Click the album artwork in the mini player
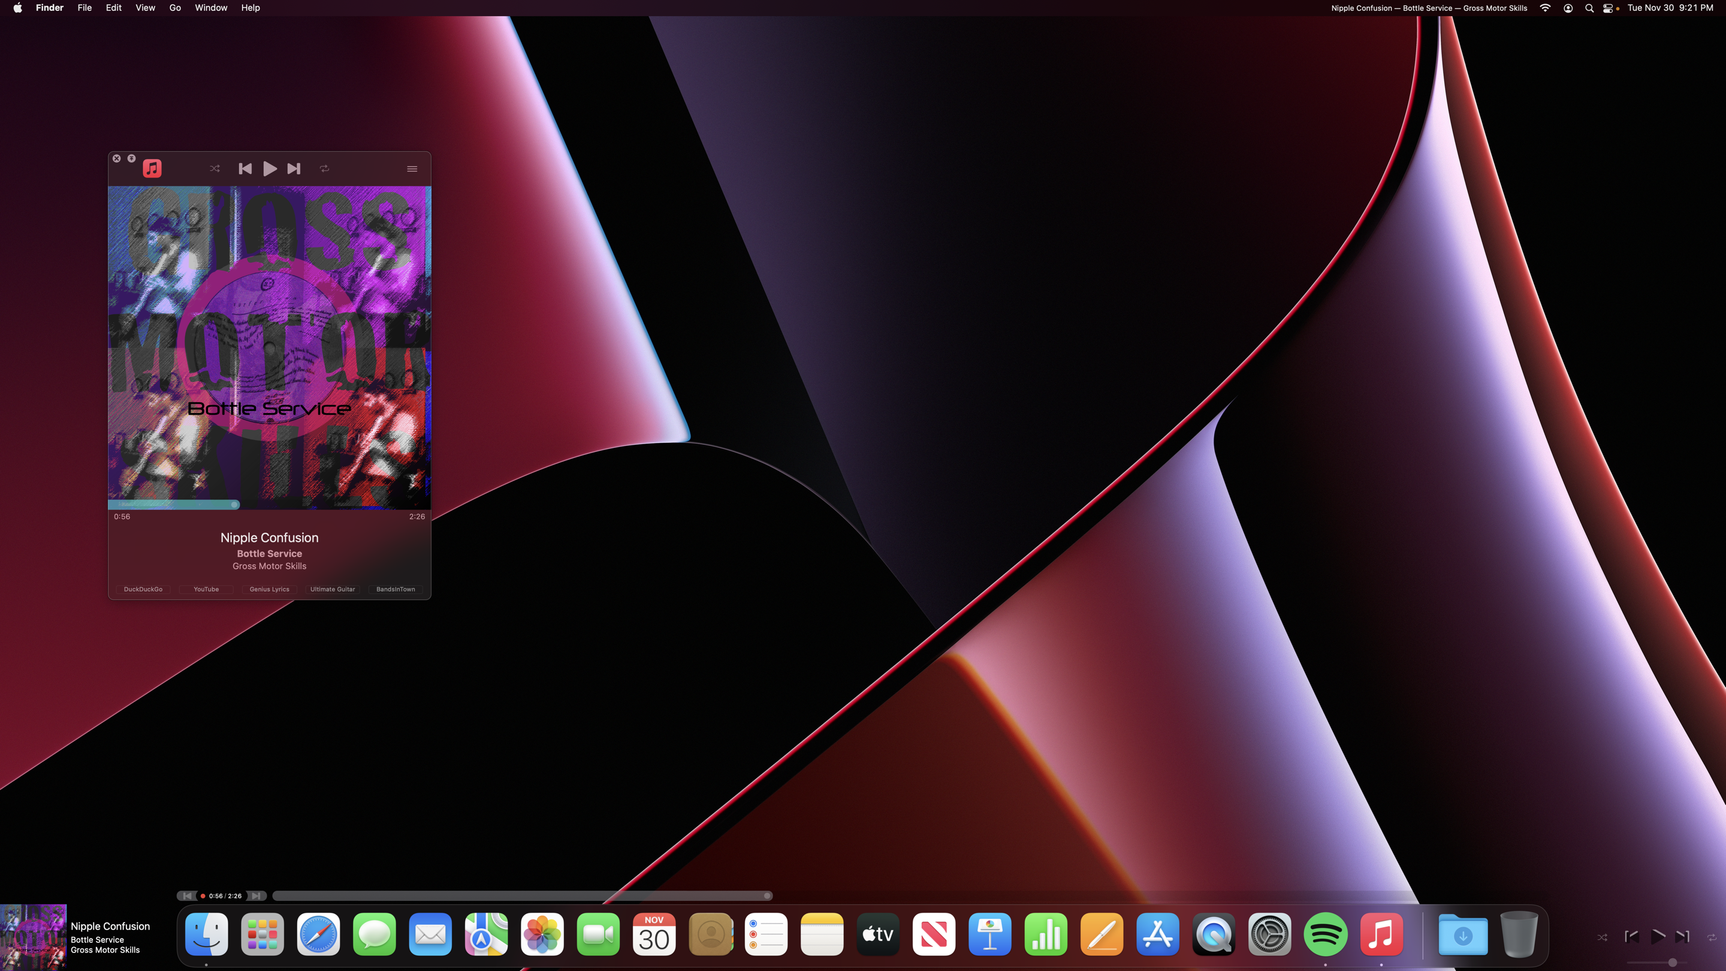 [269, 347]
